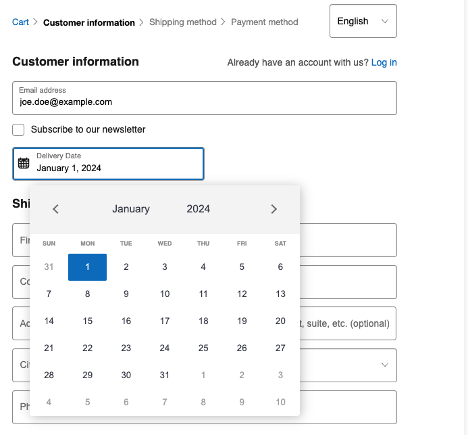
Task: Focus the Delivery Date input field
Action: click(x=109, y=164)
